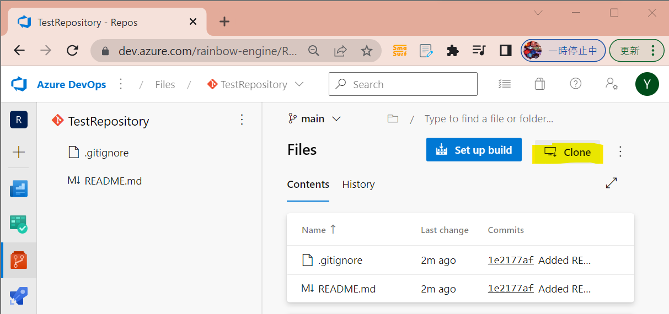
Task: Click the Last change column header
Action: click(x=445, y=230)
